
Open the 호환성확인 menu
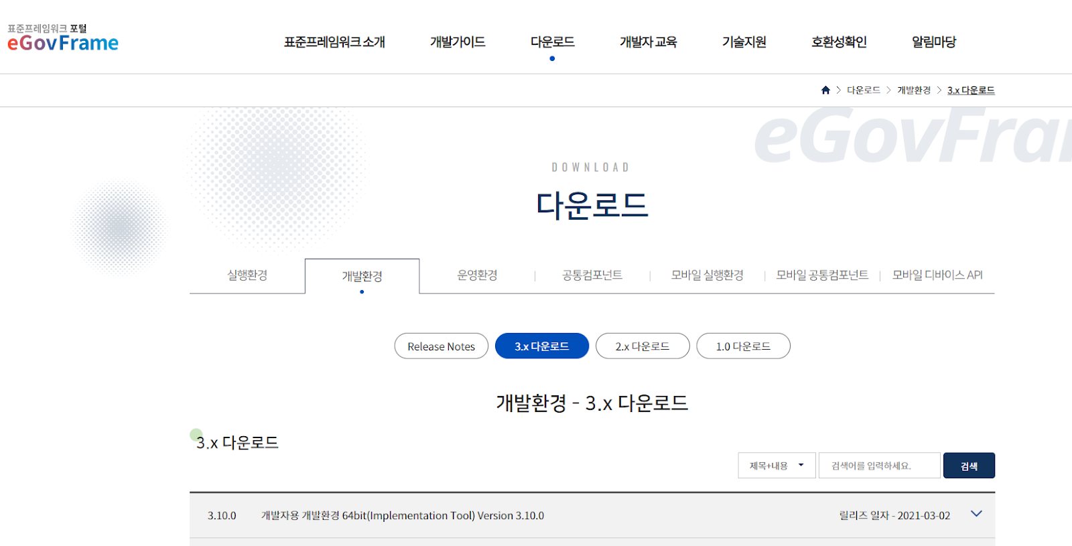point(839,42)
